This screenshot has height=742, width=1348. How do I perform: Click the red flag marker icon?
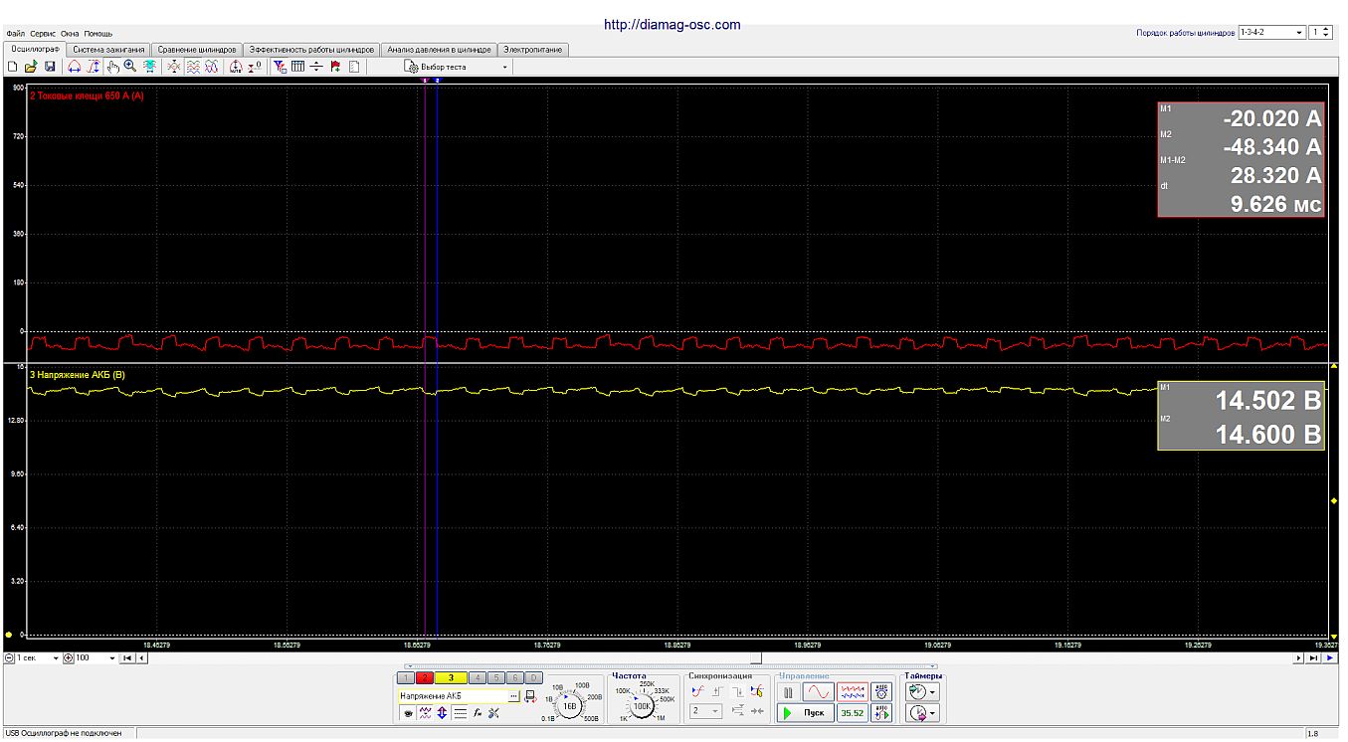tap(335, 67)
